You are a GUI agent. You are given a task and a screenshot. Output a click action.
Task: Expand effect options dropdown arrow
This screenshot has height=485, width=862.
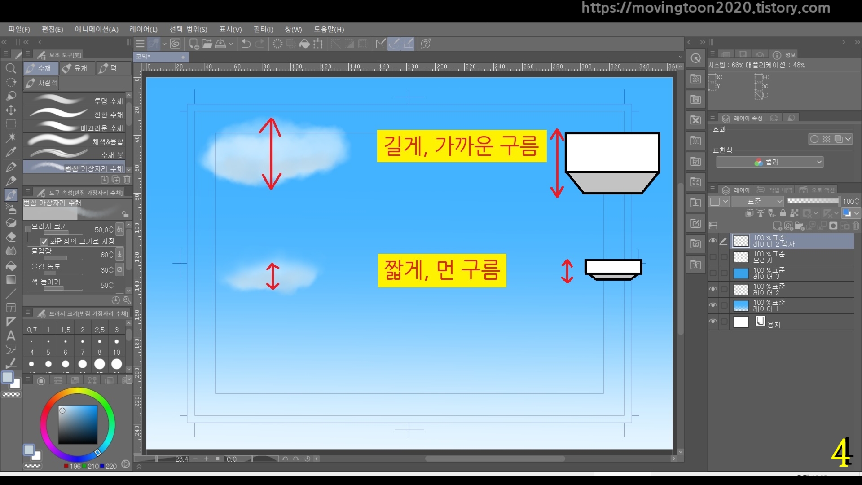point(848,139)
